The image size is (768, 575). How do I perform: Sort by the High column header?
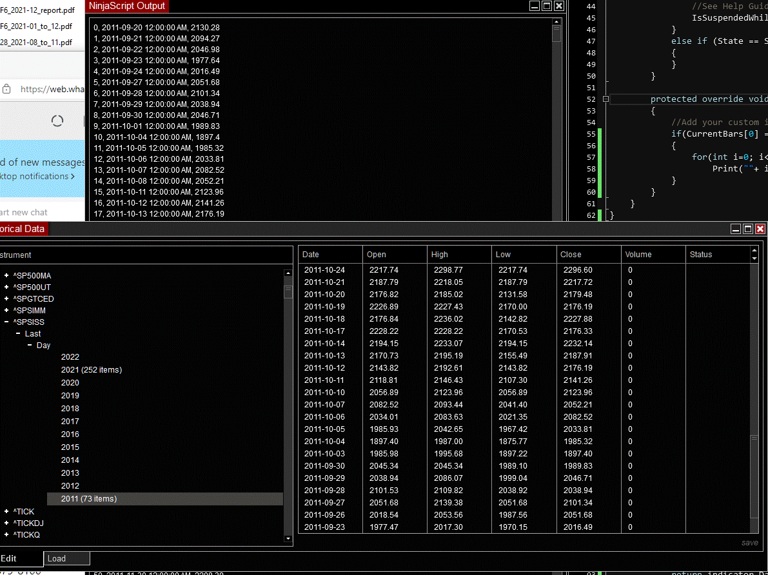pos(459,255)
